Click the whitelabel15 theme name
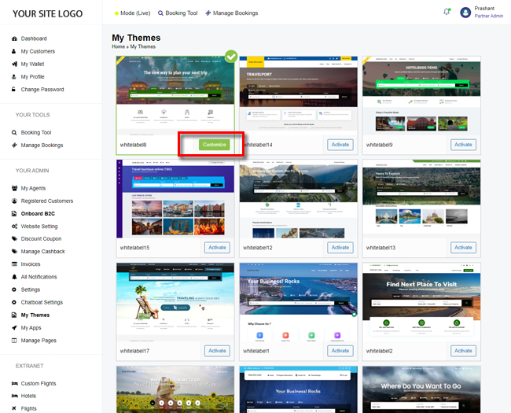Viewport: 511px width, 413px height. tap(134, 248)
